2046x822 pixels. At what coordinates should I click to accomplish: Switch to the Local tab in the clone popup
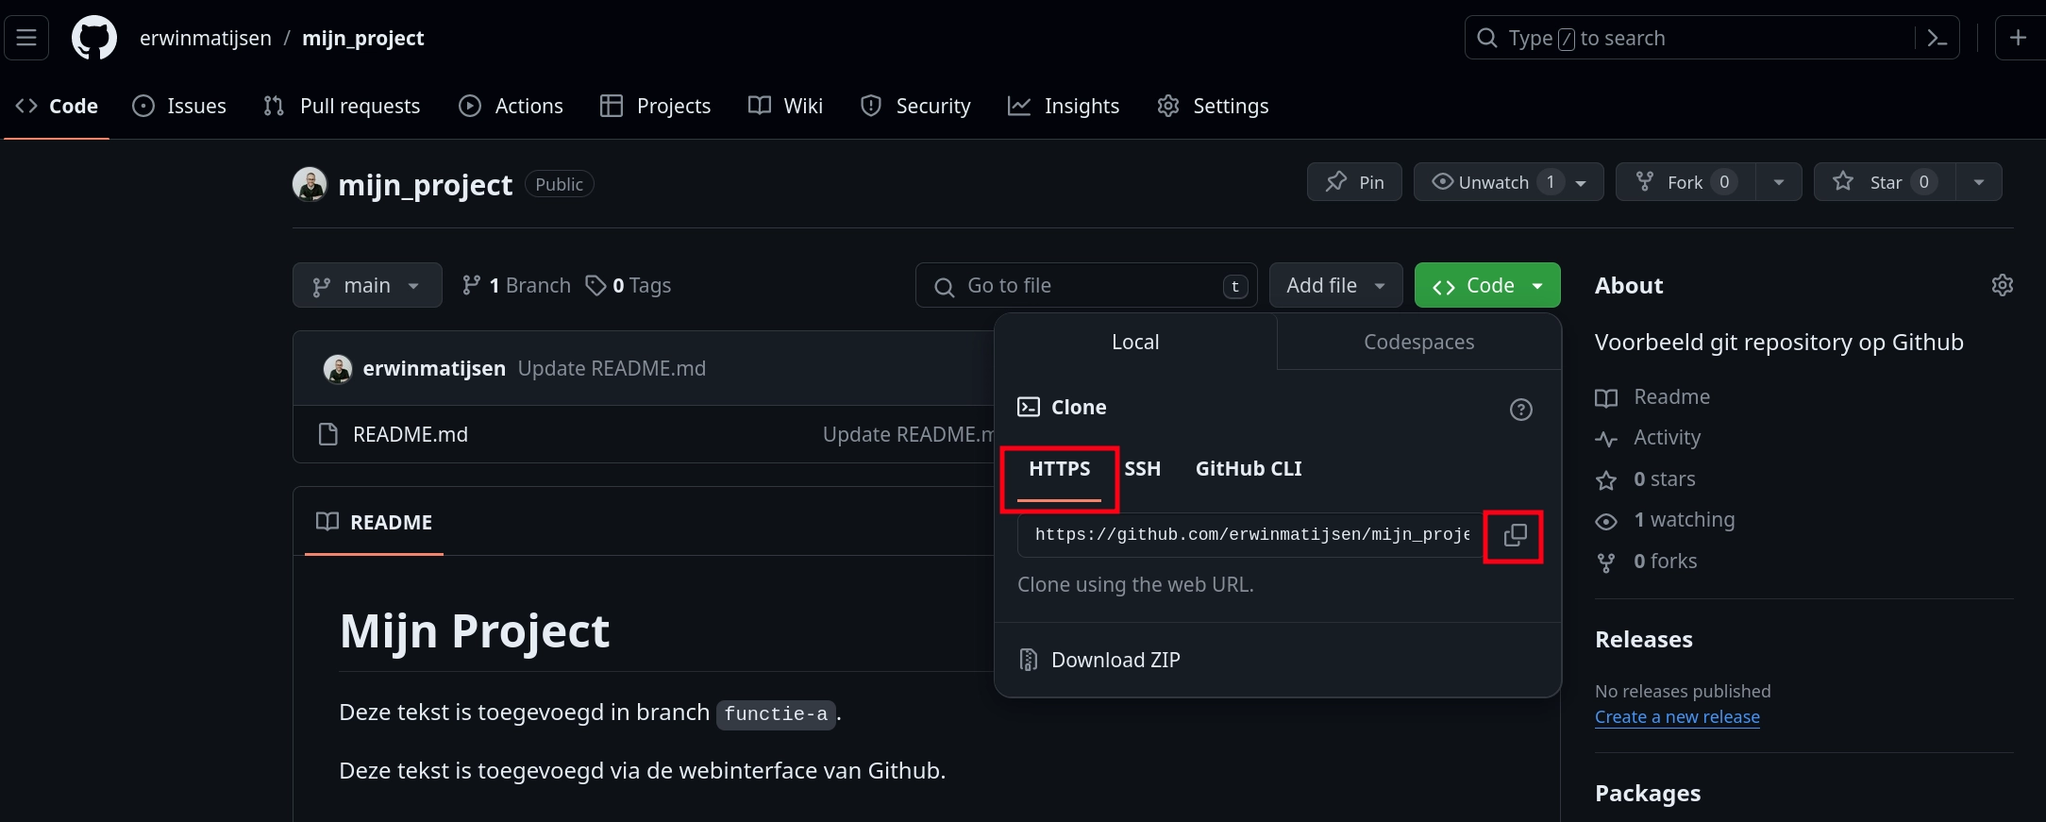(1135, 342)
